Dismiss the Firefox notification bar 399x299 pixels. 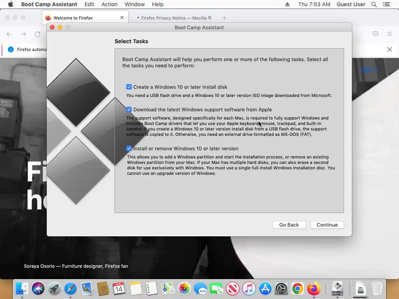tap(390, 49)
